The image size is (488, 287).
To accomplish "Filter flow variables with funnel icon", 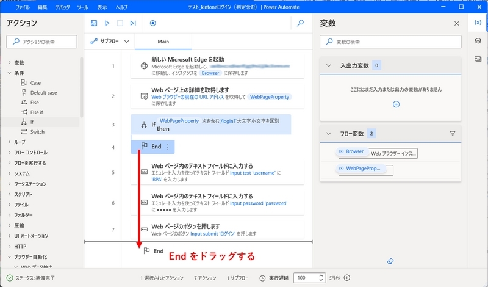I will (453, 133).
